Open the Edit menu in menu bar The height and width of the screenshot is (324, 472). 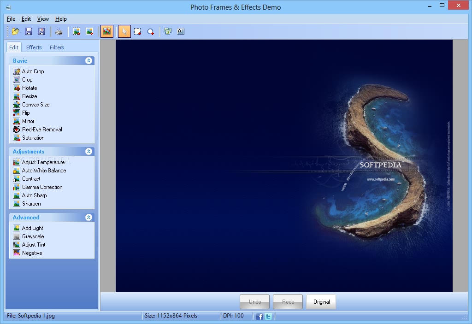(26, 19)
